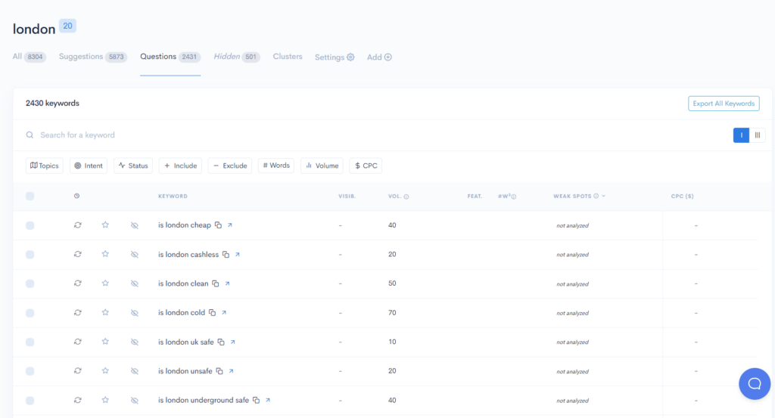
Task: Click 'is london underground safe' keyword text
Action: [204, 400]
